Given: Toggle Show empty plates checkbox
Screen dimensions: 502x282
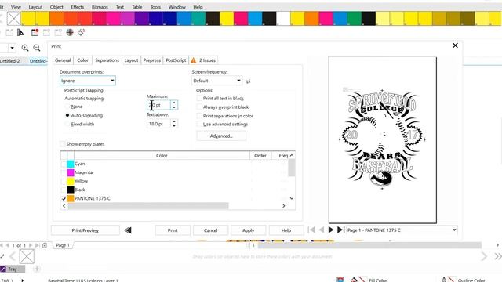Looking at the screenshot, I should coord(63,144).
